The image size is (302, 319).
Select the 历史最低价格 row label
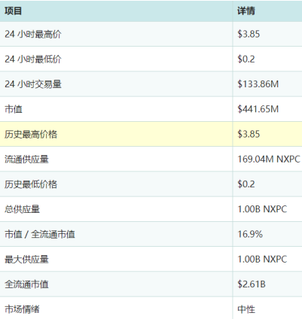[31, 184]
